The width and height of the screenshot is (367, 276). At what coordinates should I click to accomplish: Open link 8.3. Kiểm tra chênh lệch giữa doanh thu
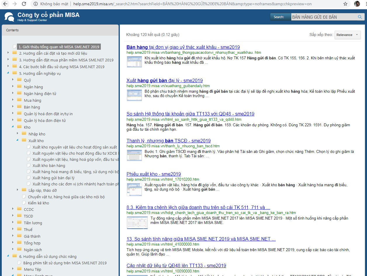point(198,207)
